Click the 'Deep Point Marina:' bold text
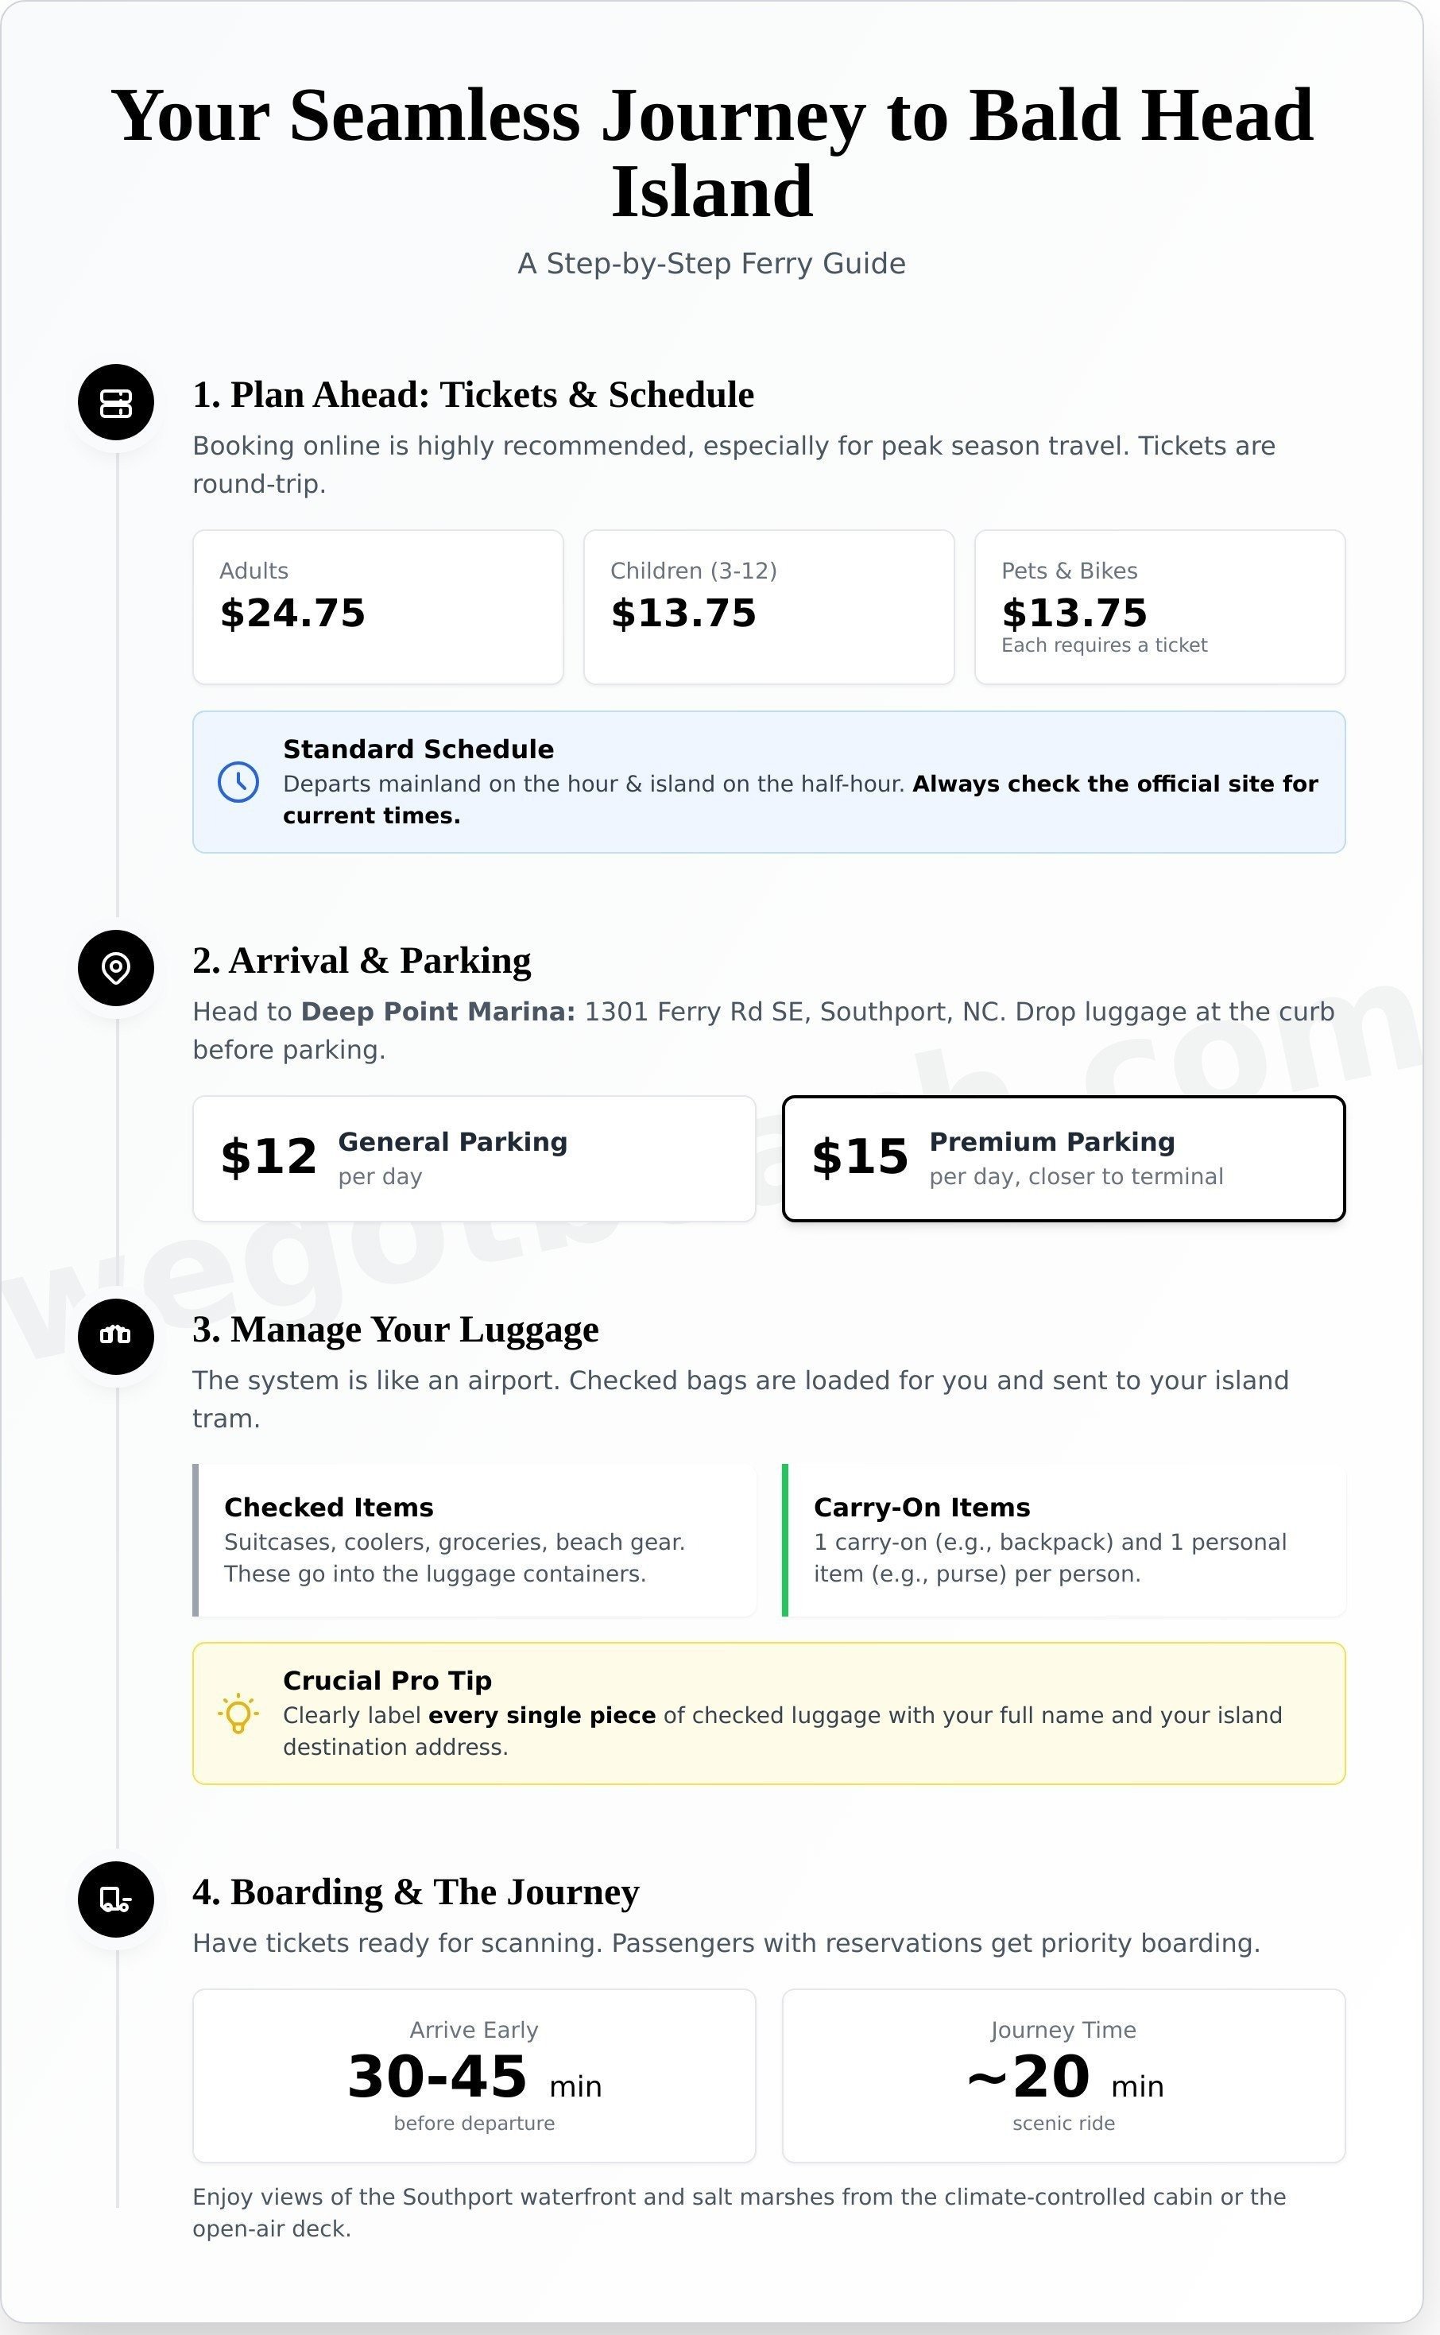This screenshot has height=2335, width=1440. coord(438,1011)
